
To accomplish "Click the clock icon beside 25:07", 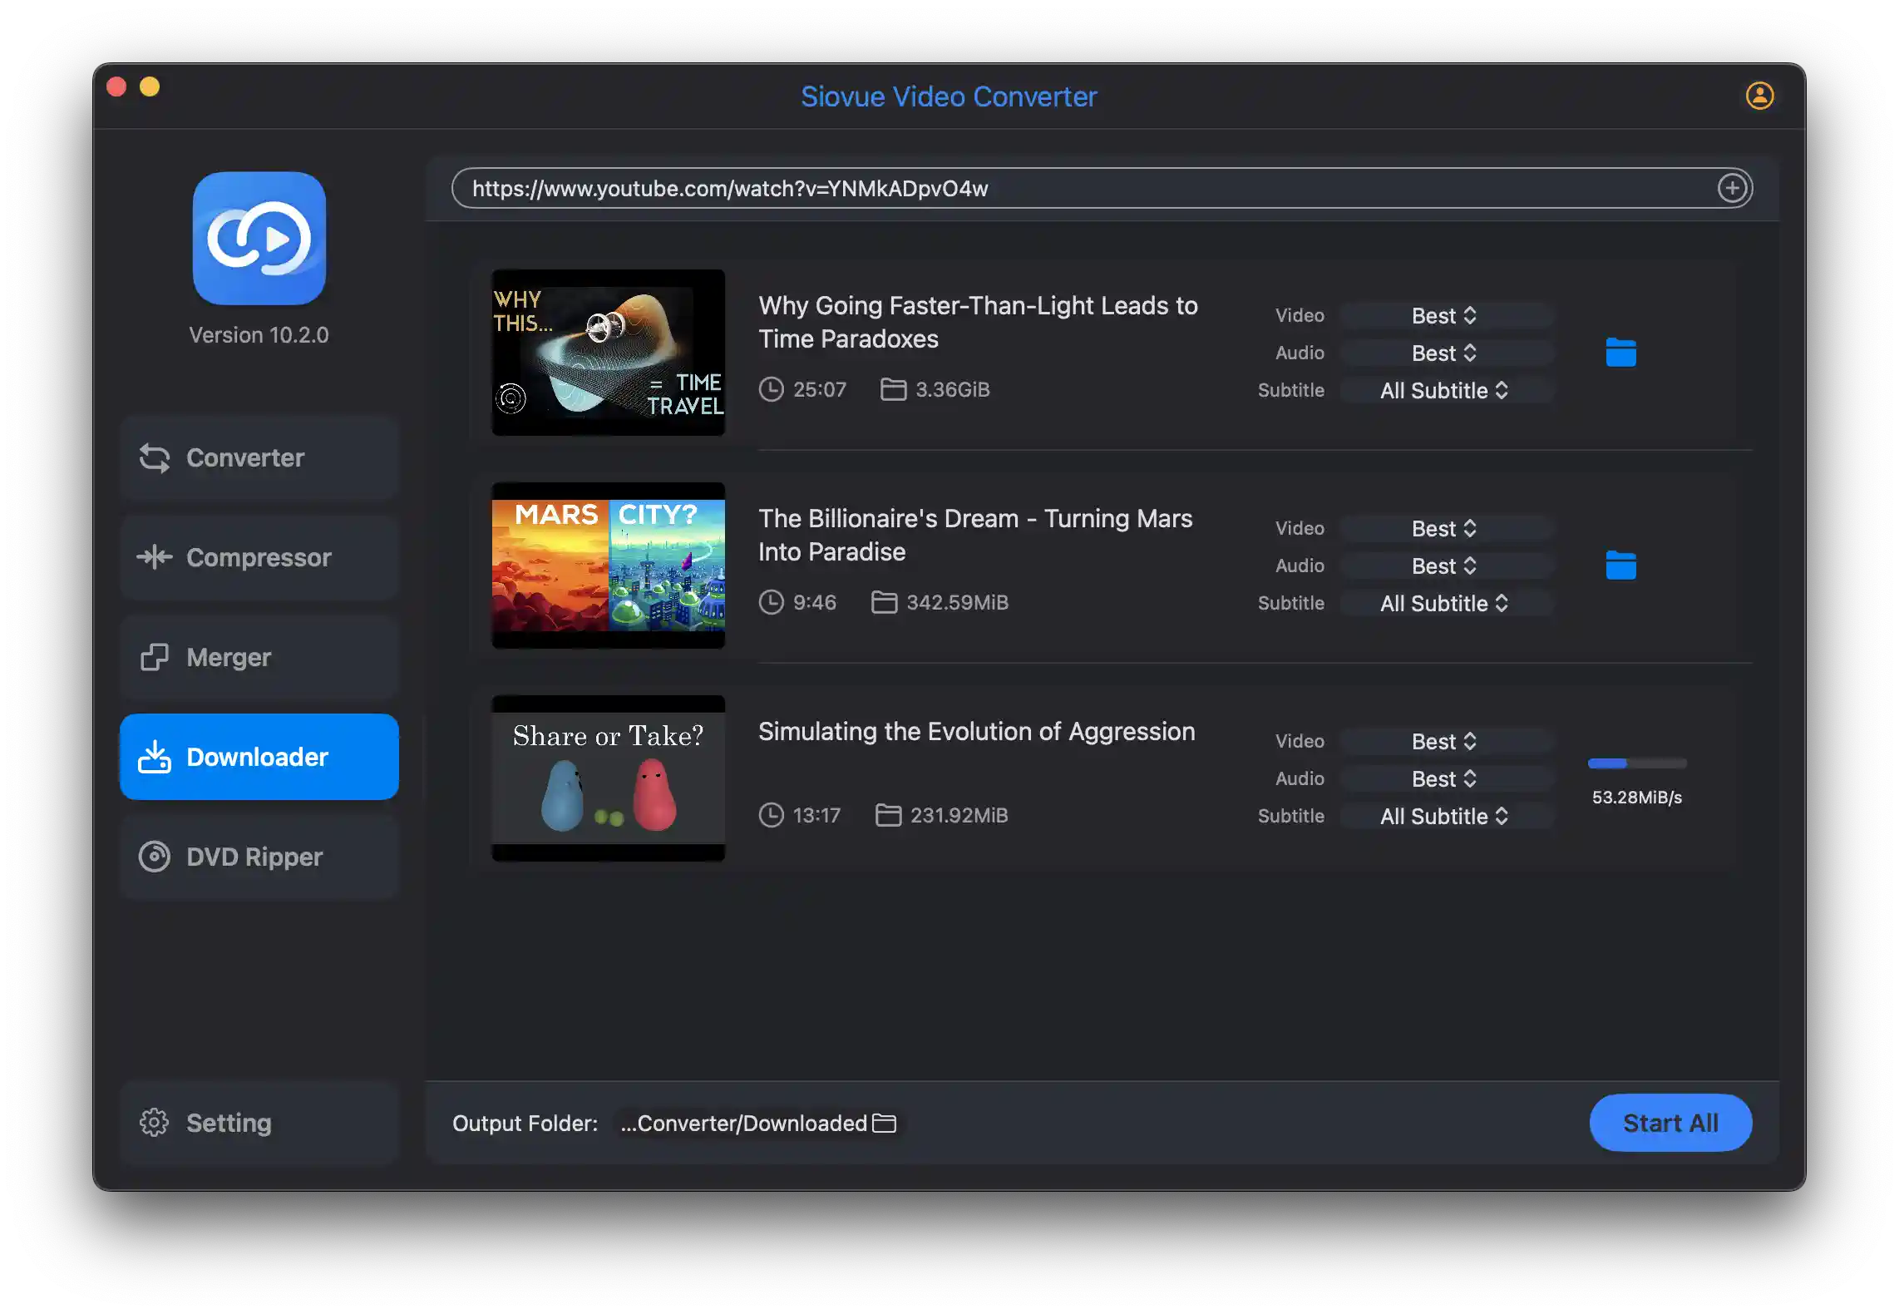I will point(772,389).
